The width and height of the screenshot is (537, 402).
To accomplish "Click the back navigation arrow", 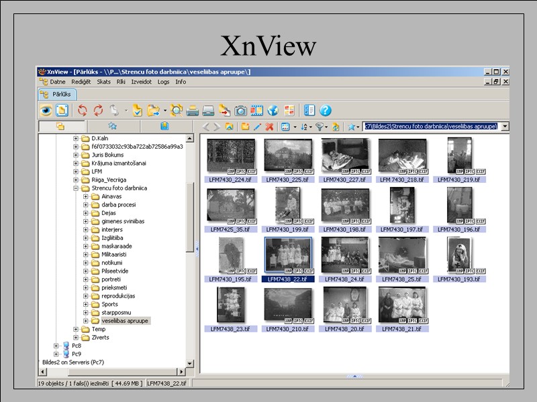I will pyautogui.click(x=205, y=127).
